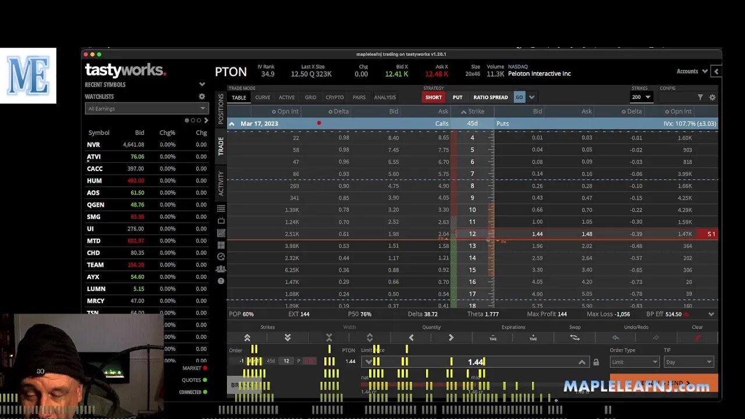Switch to TABLE trade mode tab
Viewport: 745px width, 419px height.
(239, 97)
